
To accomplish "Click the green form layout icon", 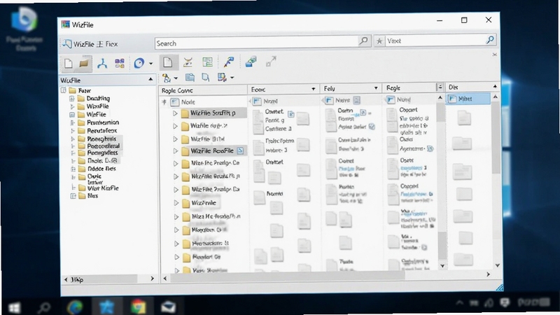I will (207, 62).
